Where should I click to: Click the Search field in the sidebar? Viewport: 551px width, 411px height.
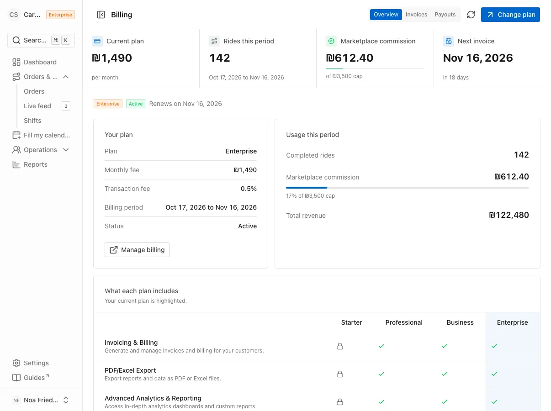tap(41, 40)
